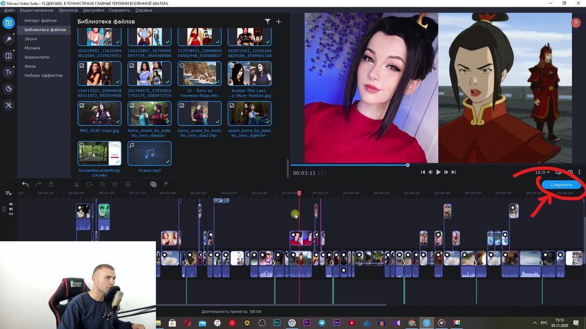This screenshot has width=586, height=329.
Task: Select '15 - Бато из племени Воды.mkv' thumbnail
Action: coord(199,74)
